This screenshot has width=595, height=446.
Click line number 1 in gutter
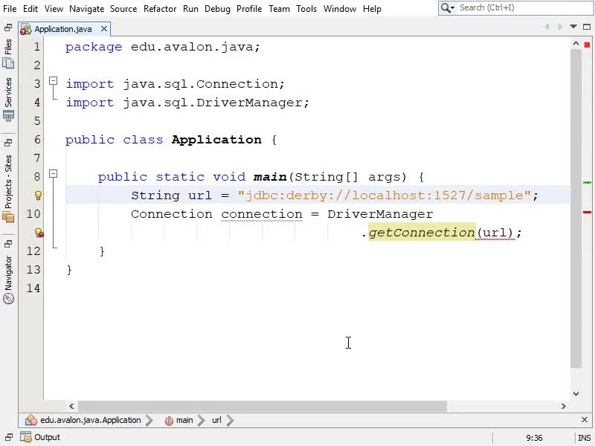point(36,47)
